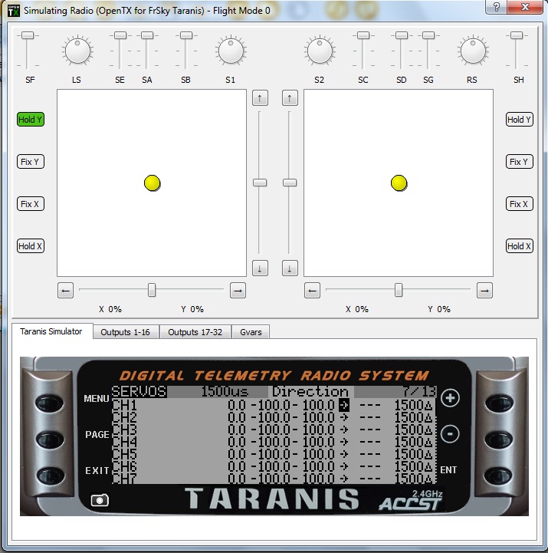Click the Direction header on the LCD
548x553 pixels.
point(310,392)
